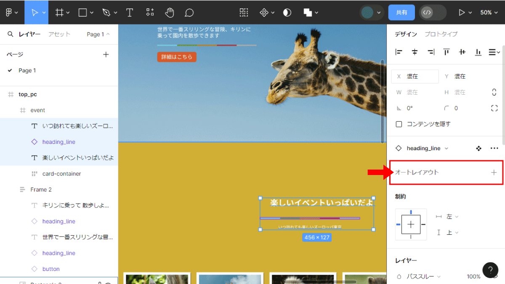Image resolution: width=505 pixels, height=284 pixels.
Task: Open the Page 1 page selector dropdown
Action: [x=98, y=34]
